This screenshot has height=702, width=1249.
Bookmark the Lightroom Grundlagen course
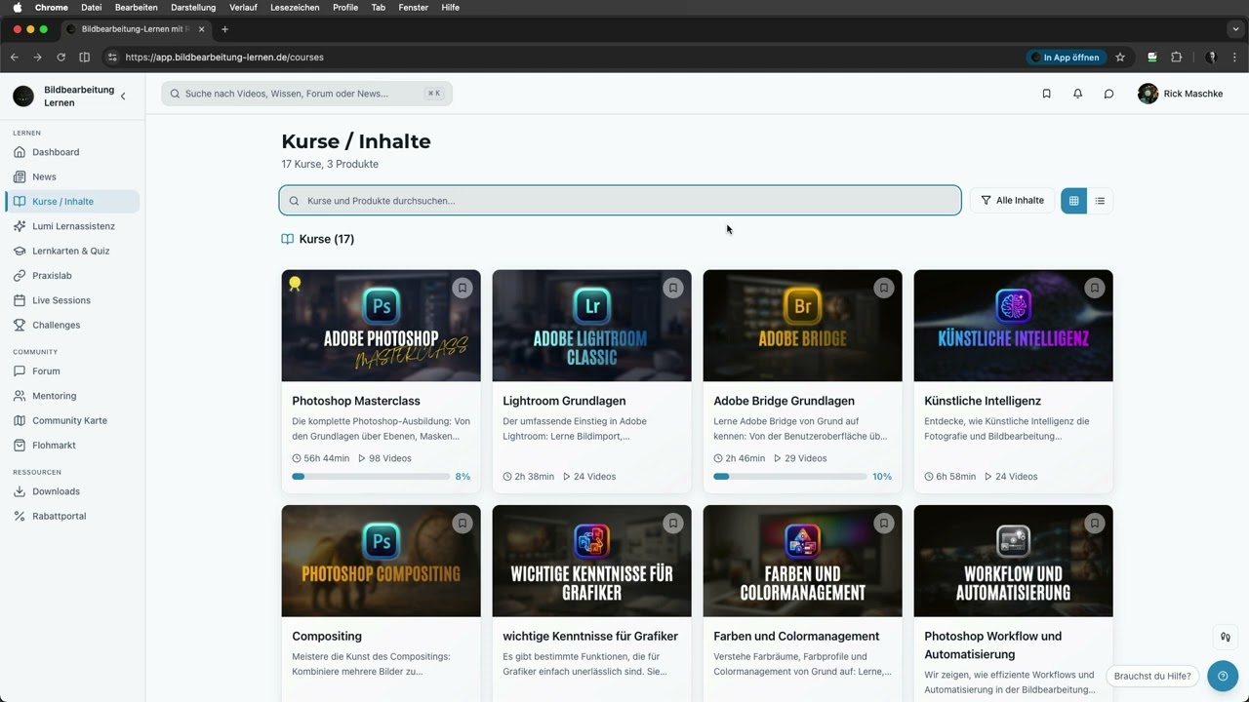673,288
